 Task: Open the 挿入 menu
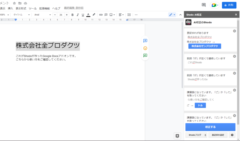[10, 8]
